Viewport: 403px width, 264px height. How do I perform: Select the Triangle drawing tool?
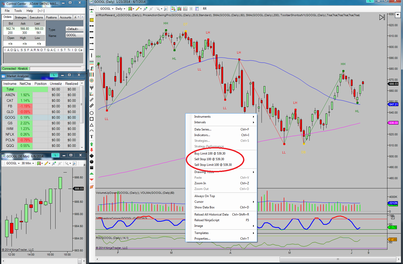[x=92, y=125]
